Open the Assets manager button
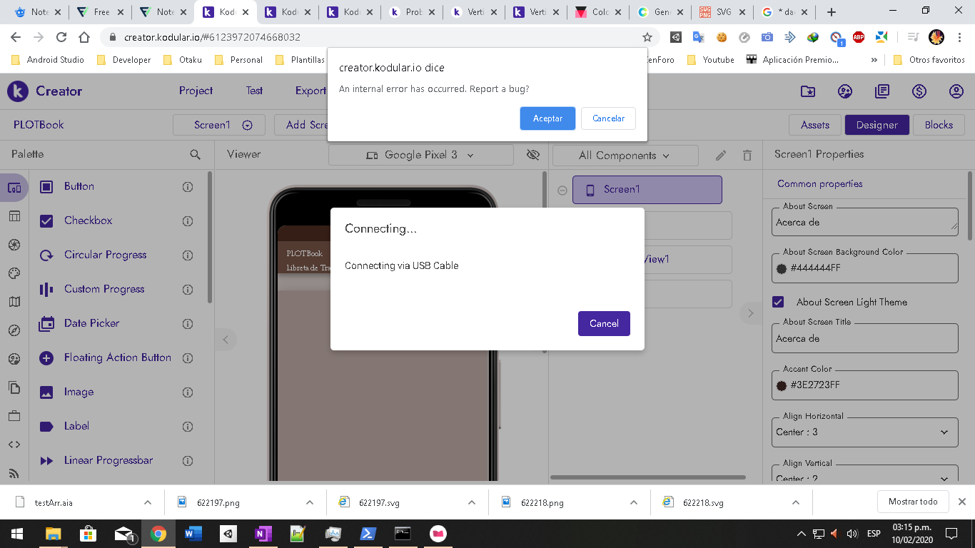The image size is (975, 548). (815, 125)
